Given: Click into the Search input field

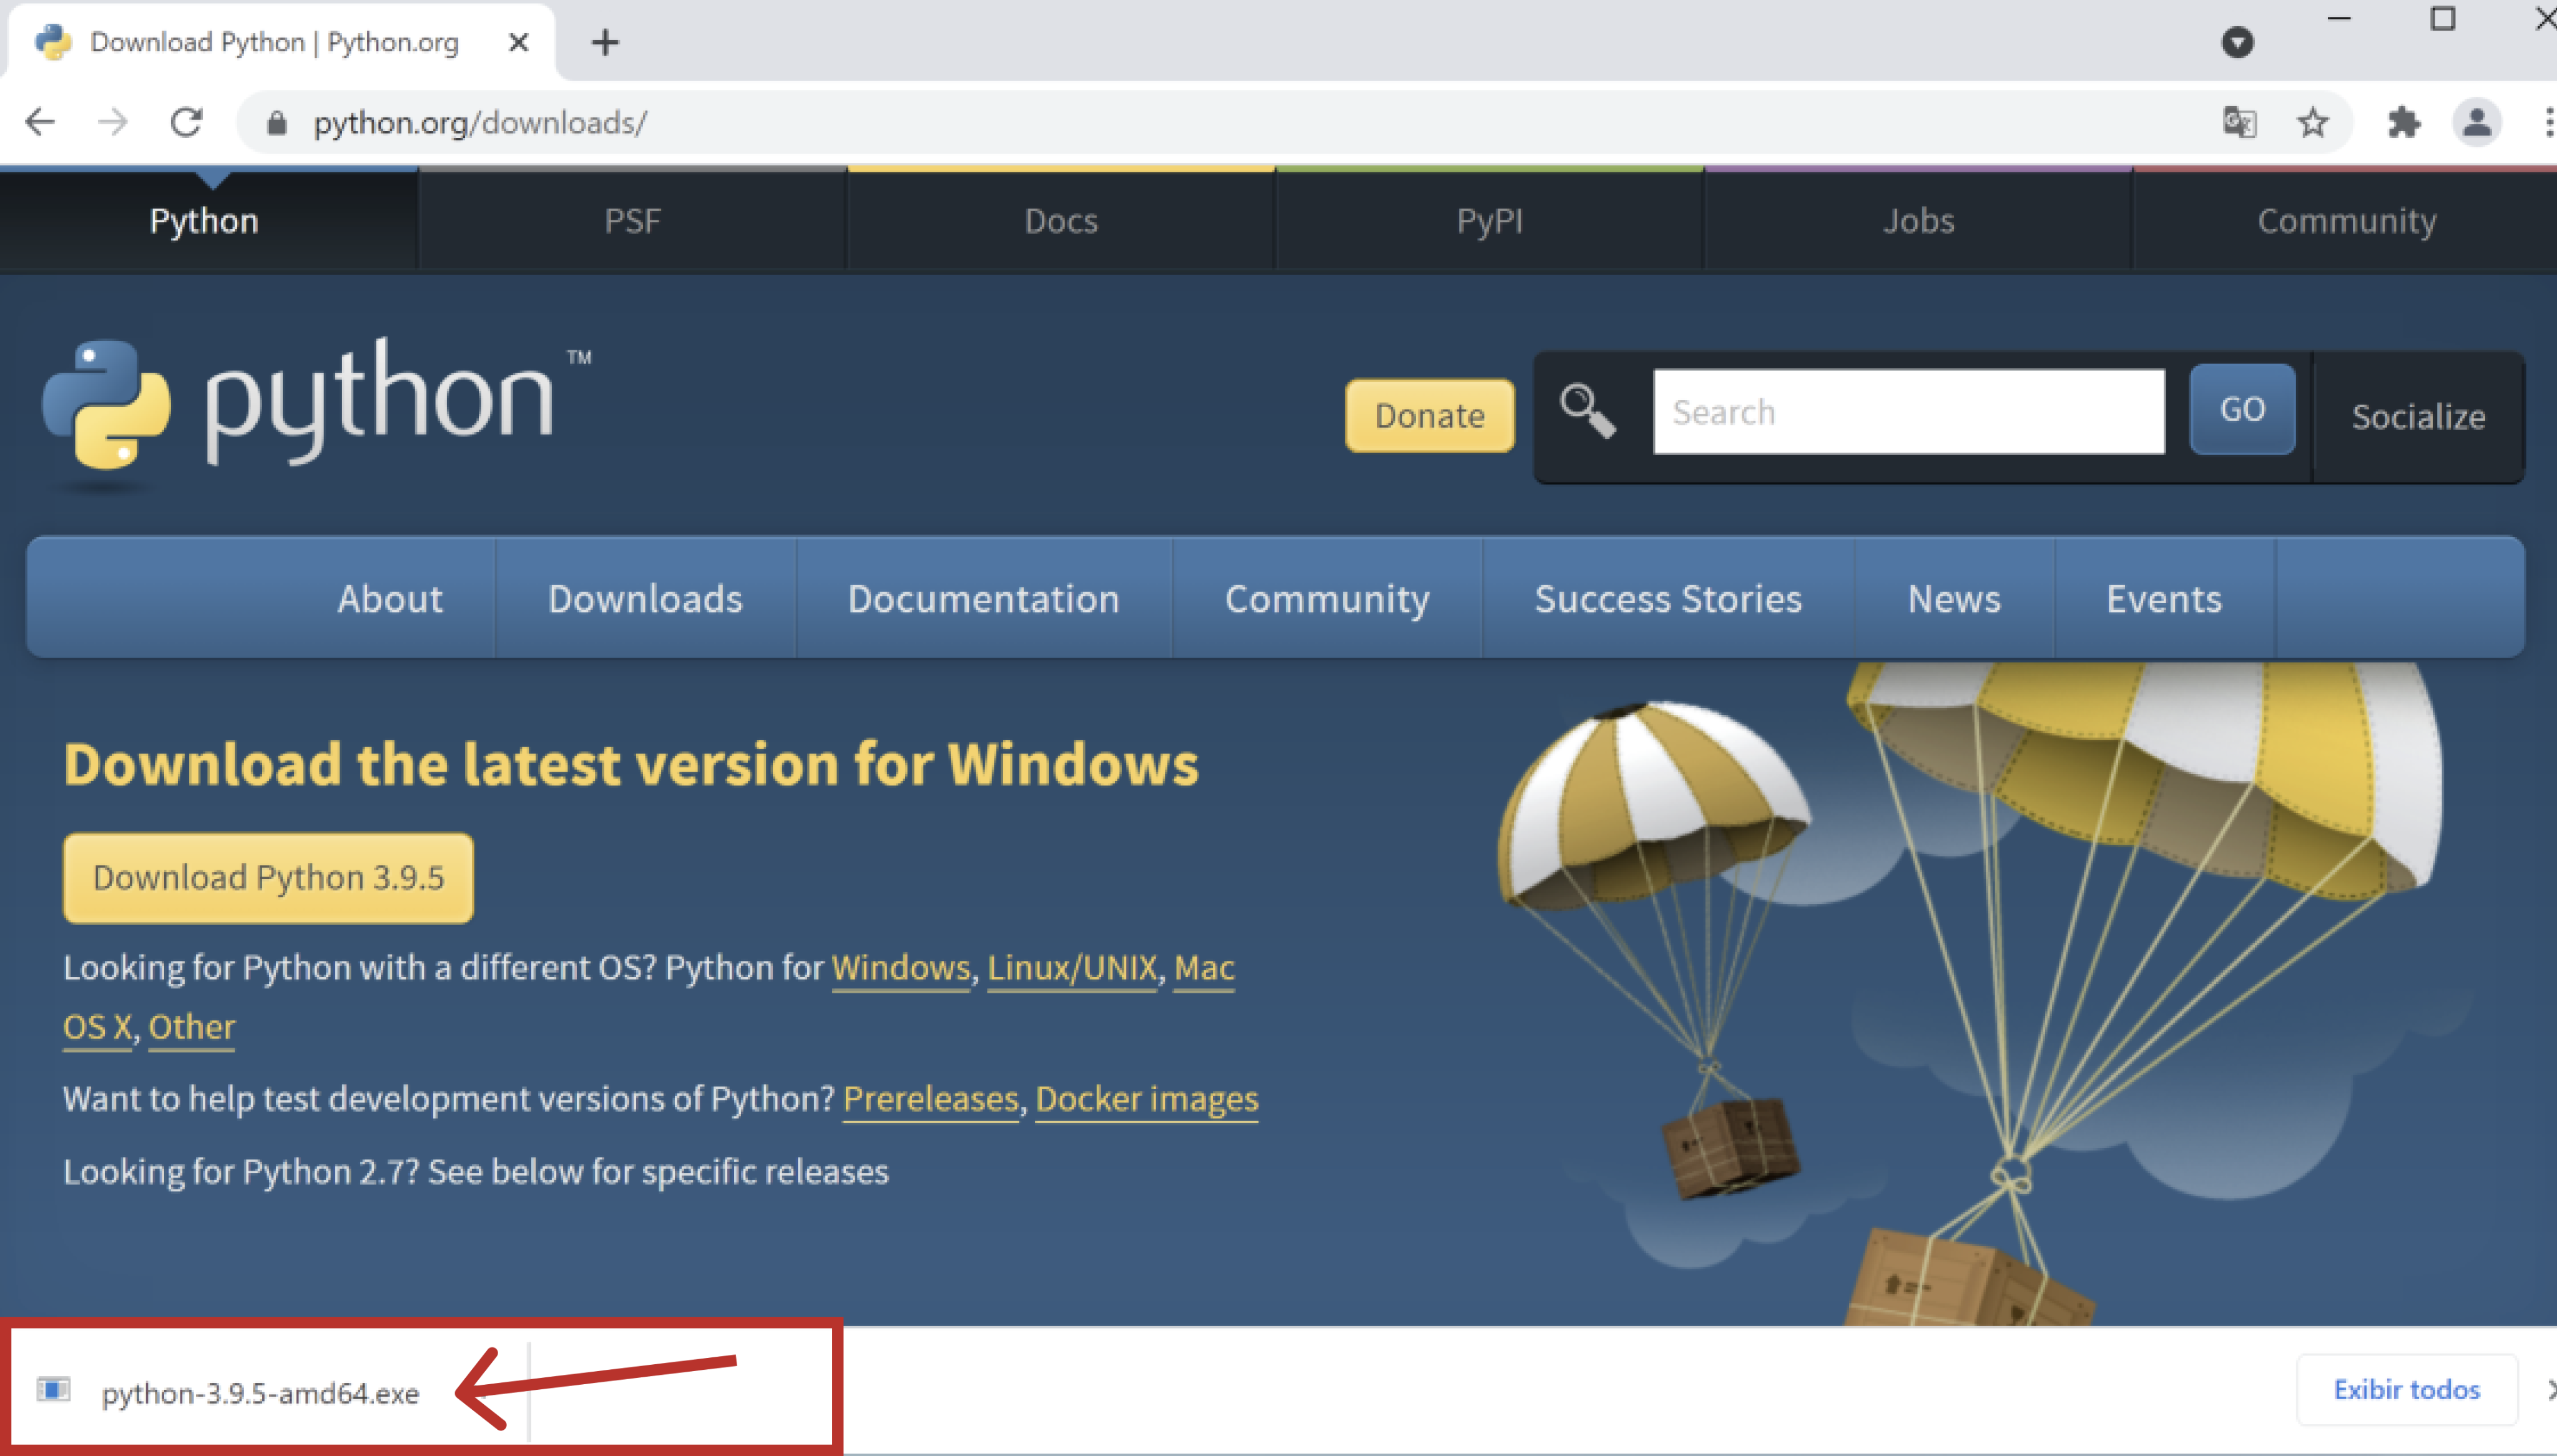Looking at the screenshot, I should click(x=1908, y=411).
